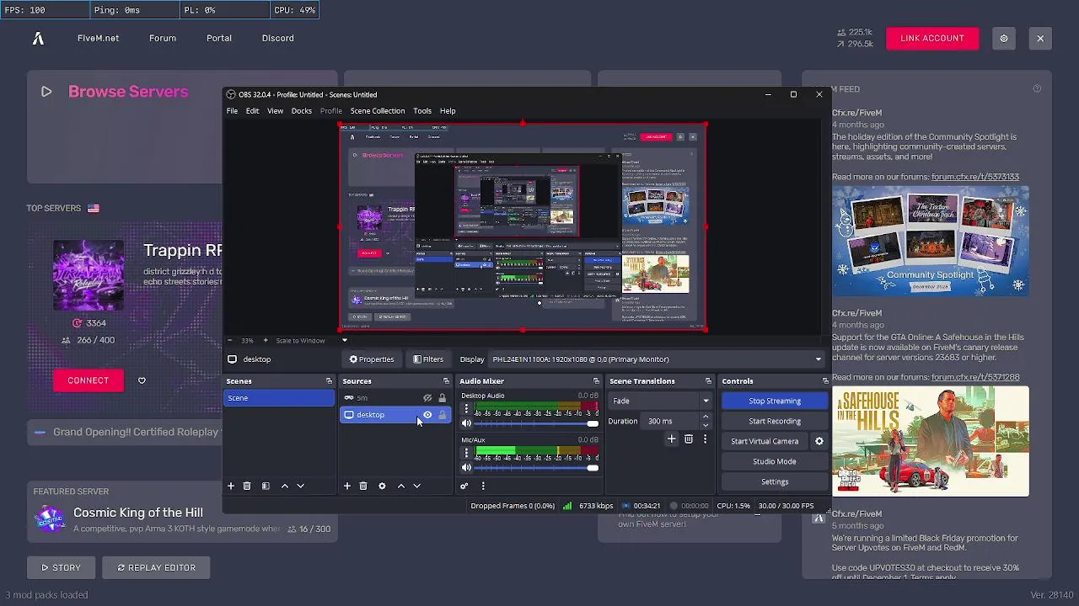Screen dimensions: 1079x606
Task: Open source properties gear in Sources toolbar
Action: (x=382, y=486)
